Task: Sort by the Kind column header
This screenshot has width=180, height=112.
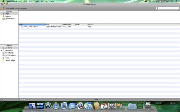Action: (x=54, y=25)
